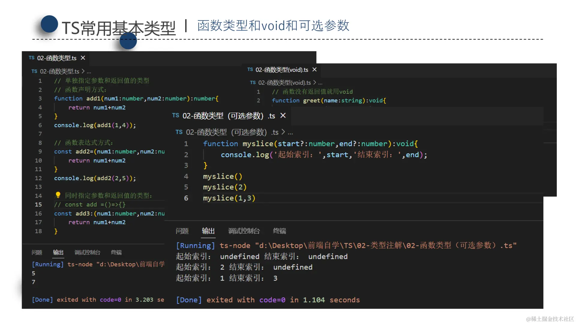Click line number 6 in the myslice editor

186,198
